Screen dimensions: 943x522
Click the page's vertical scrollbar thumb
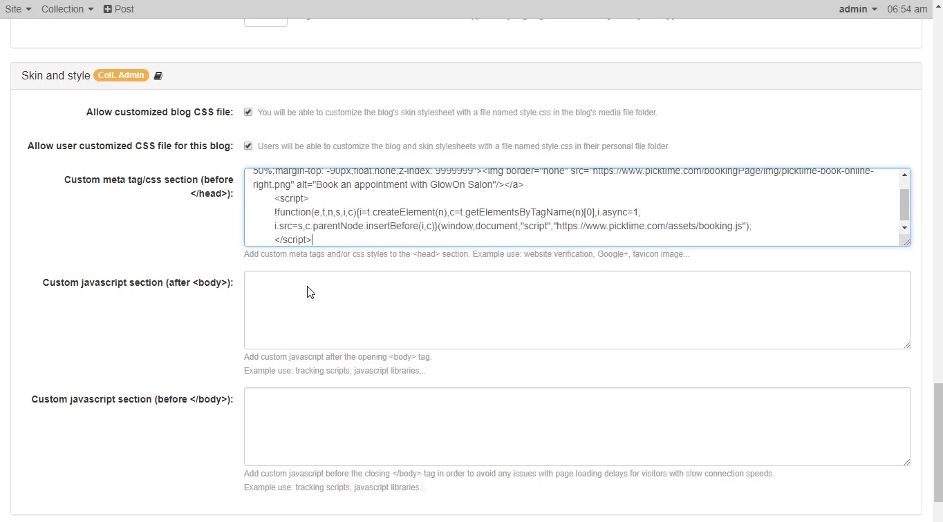click(937, 442)
